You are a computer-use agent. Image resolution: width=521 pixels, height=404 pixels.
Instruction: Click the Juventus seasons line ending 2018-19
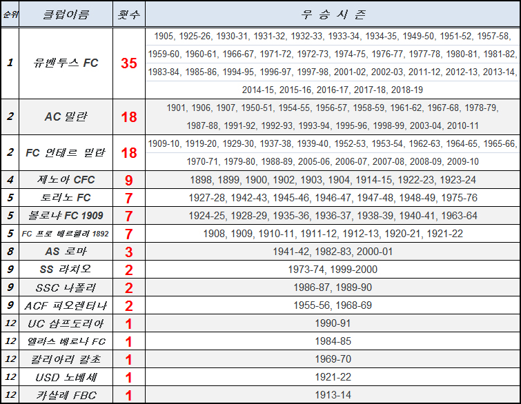[333, 90]
